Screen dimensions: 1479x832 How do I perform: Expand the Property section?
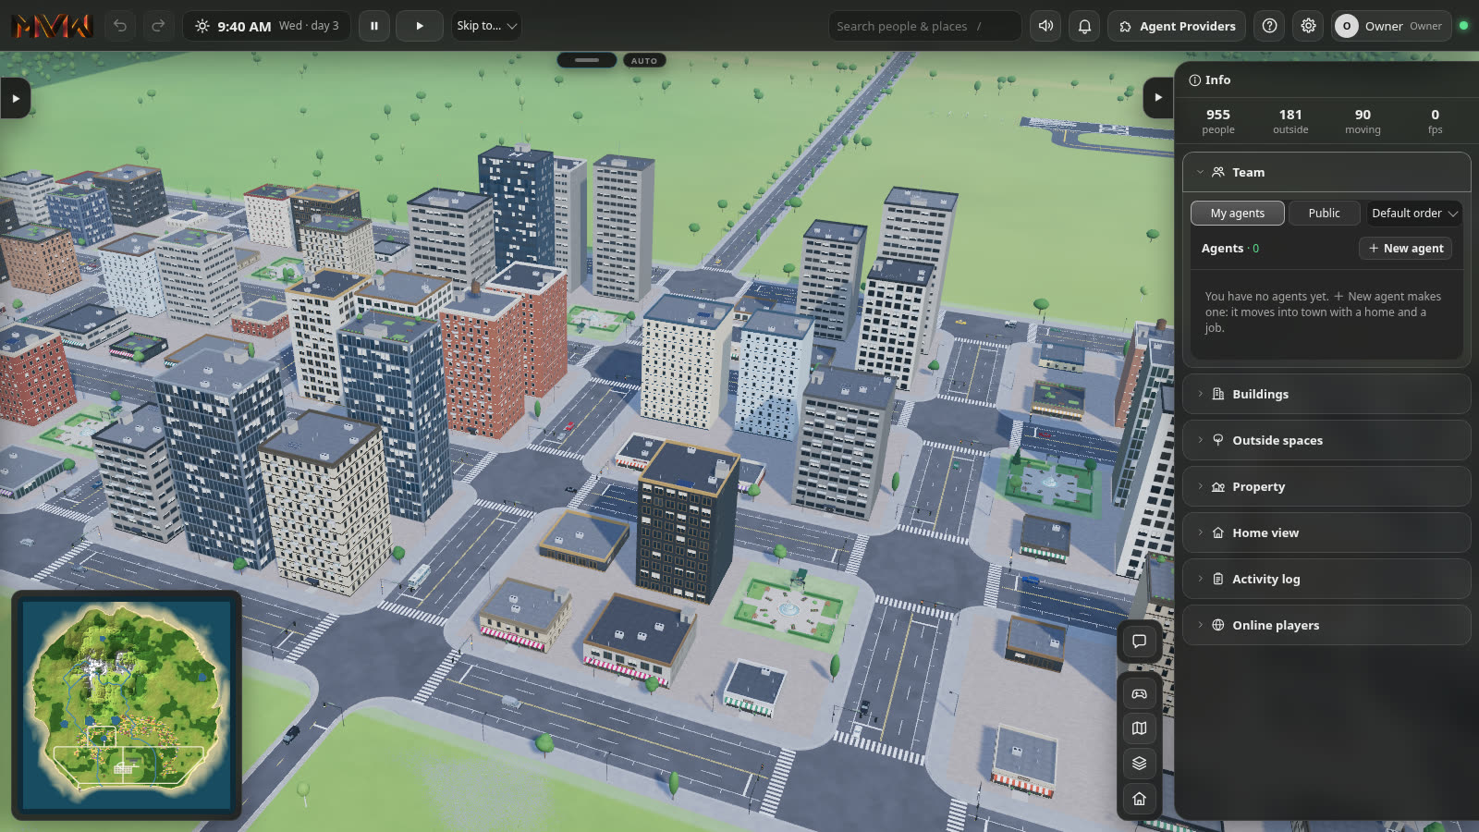tap(1326, 486)
